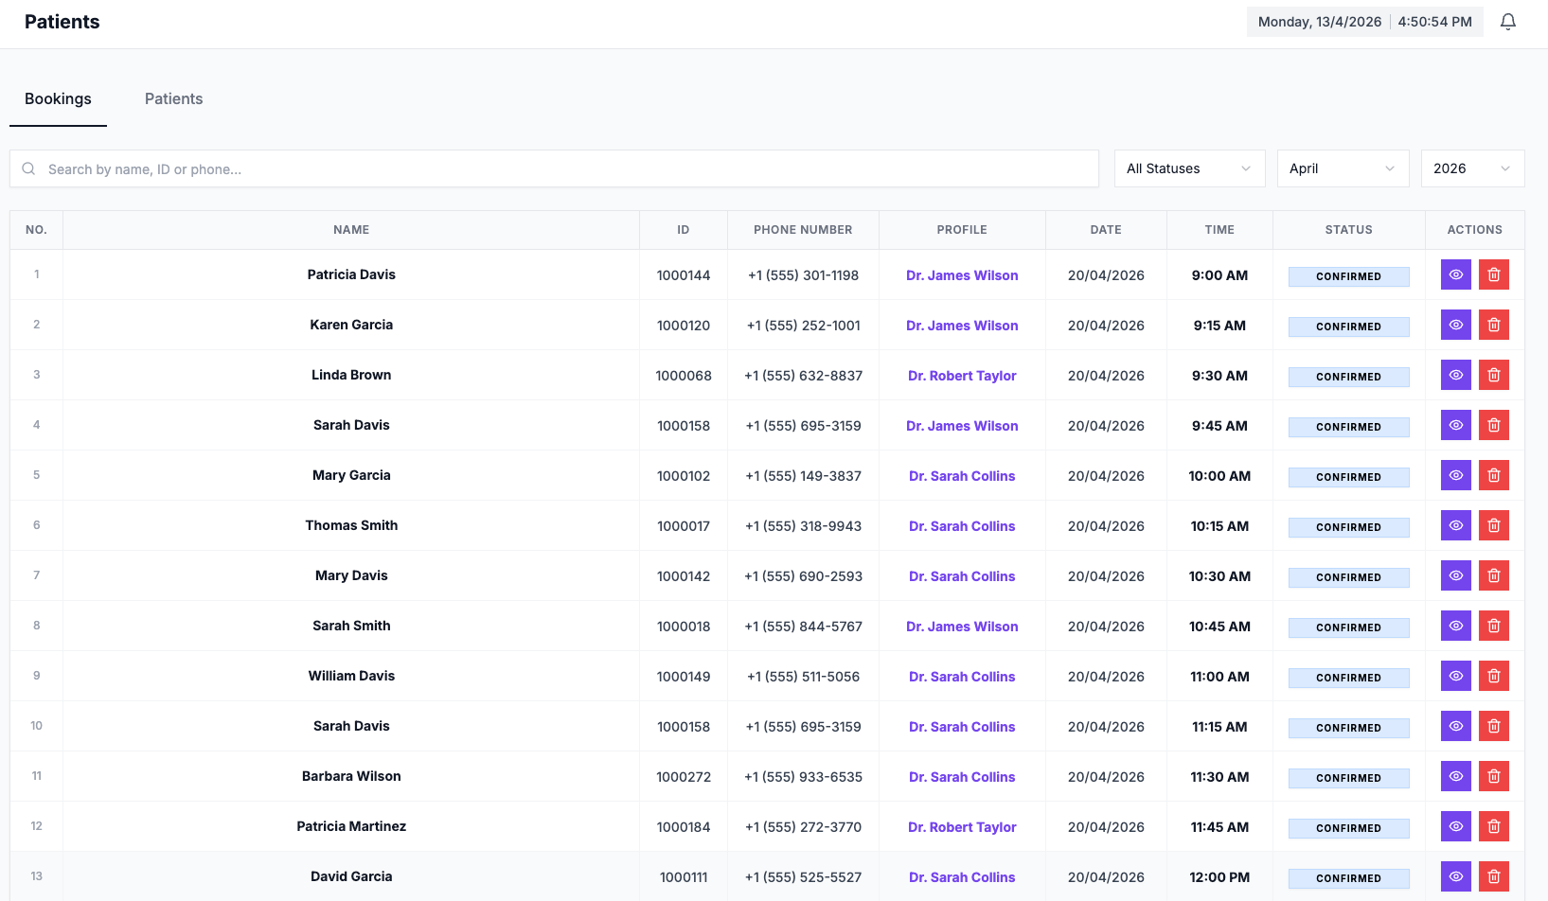View Thomas Smith booking with eye icon
1548x901 pixels.
(x=1455, y=525)
